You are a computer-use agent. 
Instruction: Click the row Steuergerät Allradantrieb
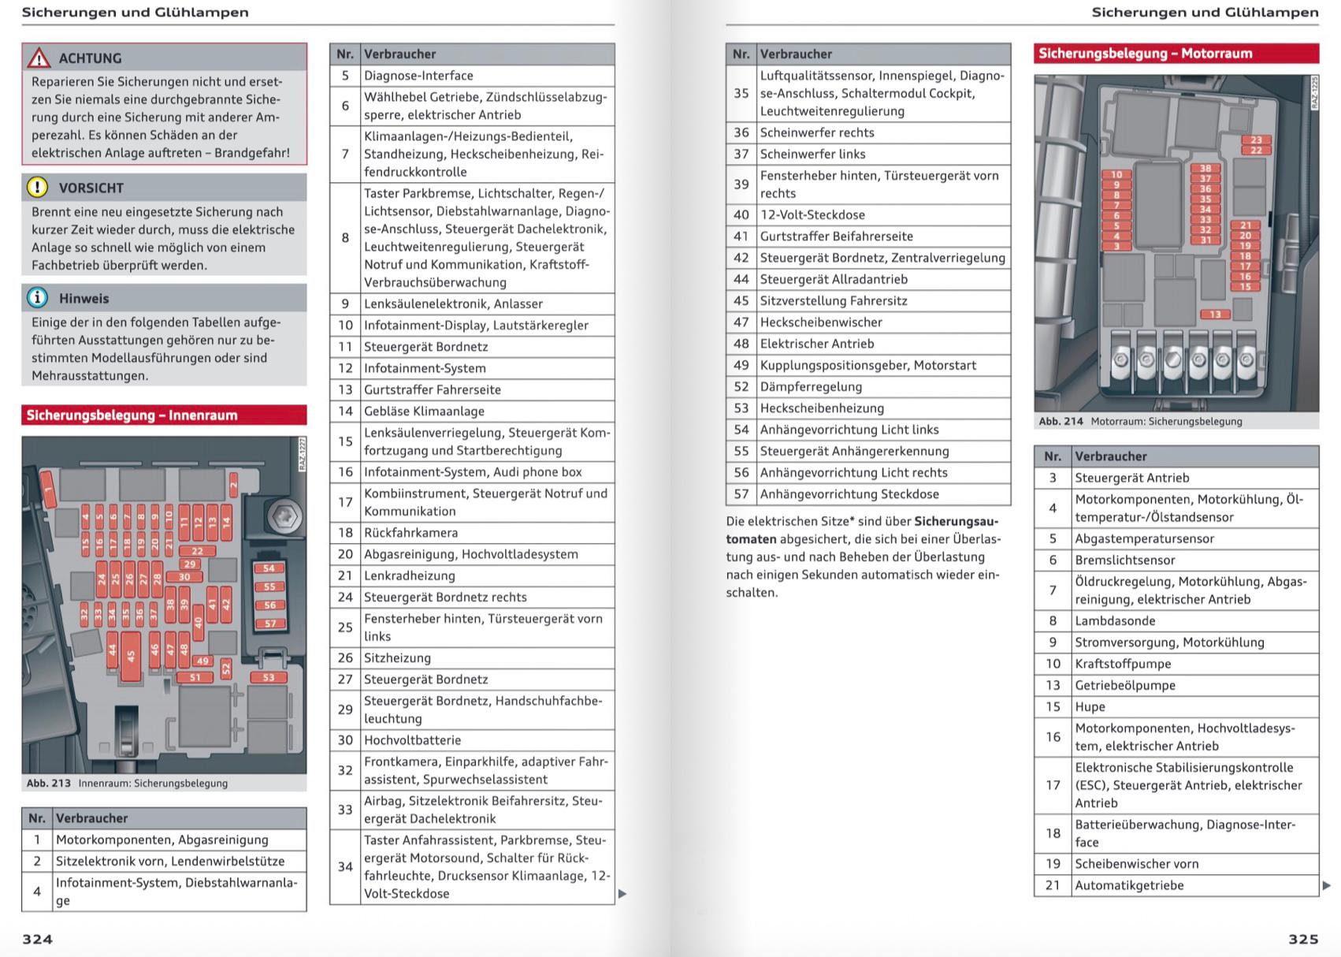click(x=868, y=279)
